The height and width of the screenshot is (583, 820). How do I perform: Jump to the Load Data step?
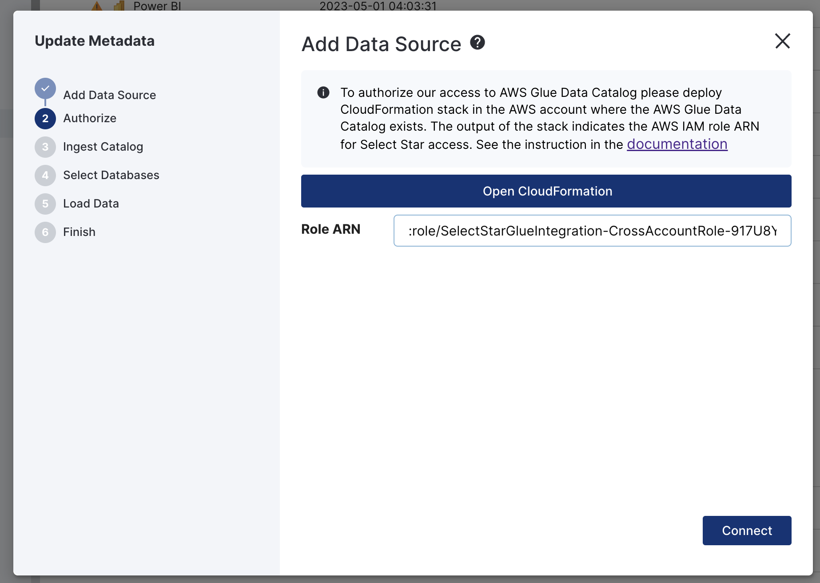pos(91,204)
